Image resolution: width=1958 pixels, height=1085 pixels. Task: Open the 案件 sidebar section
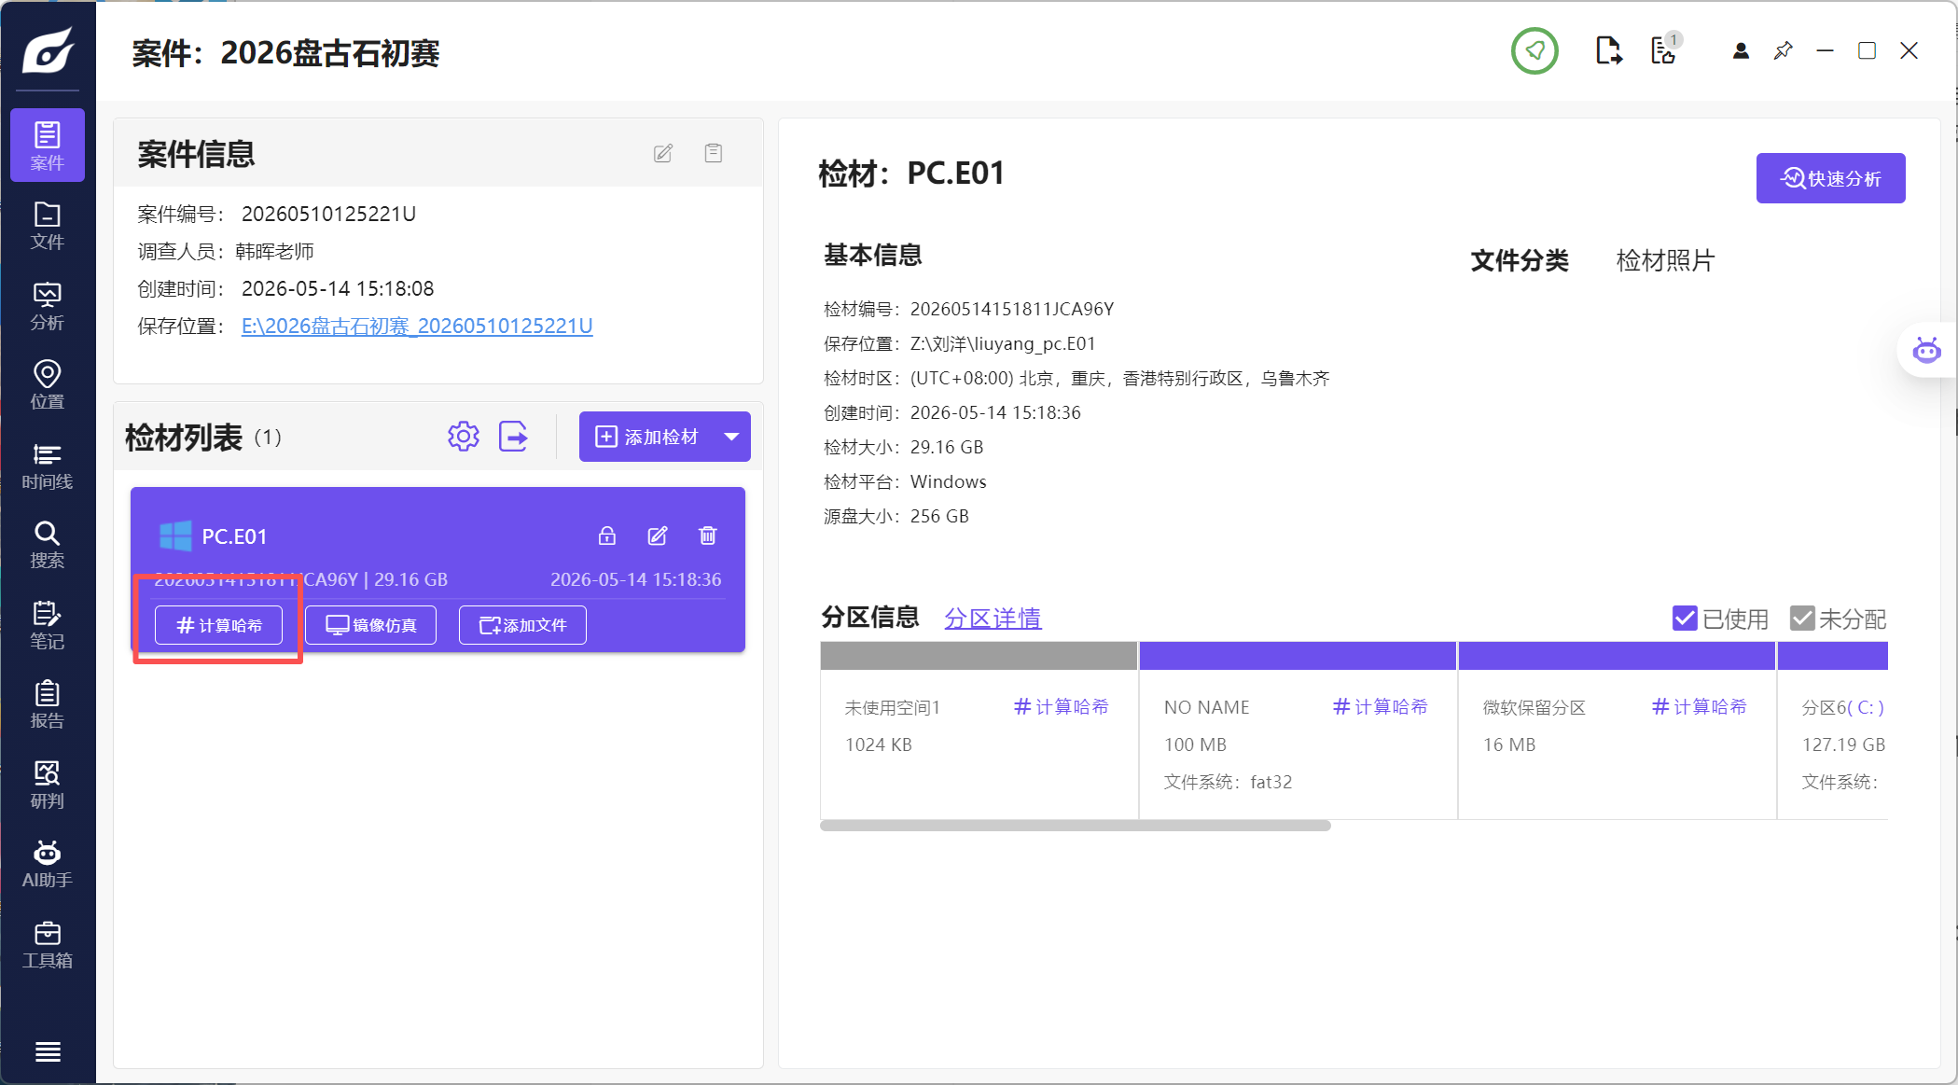tap(48, 146)
